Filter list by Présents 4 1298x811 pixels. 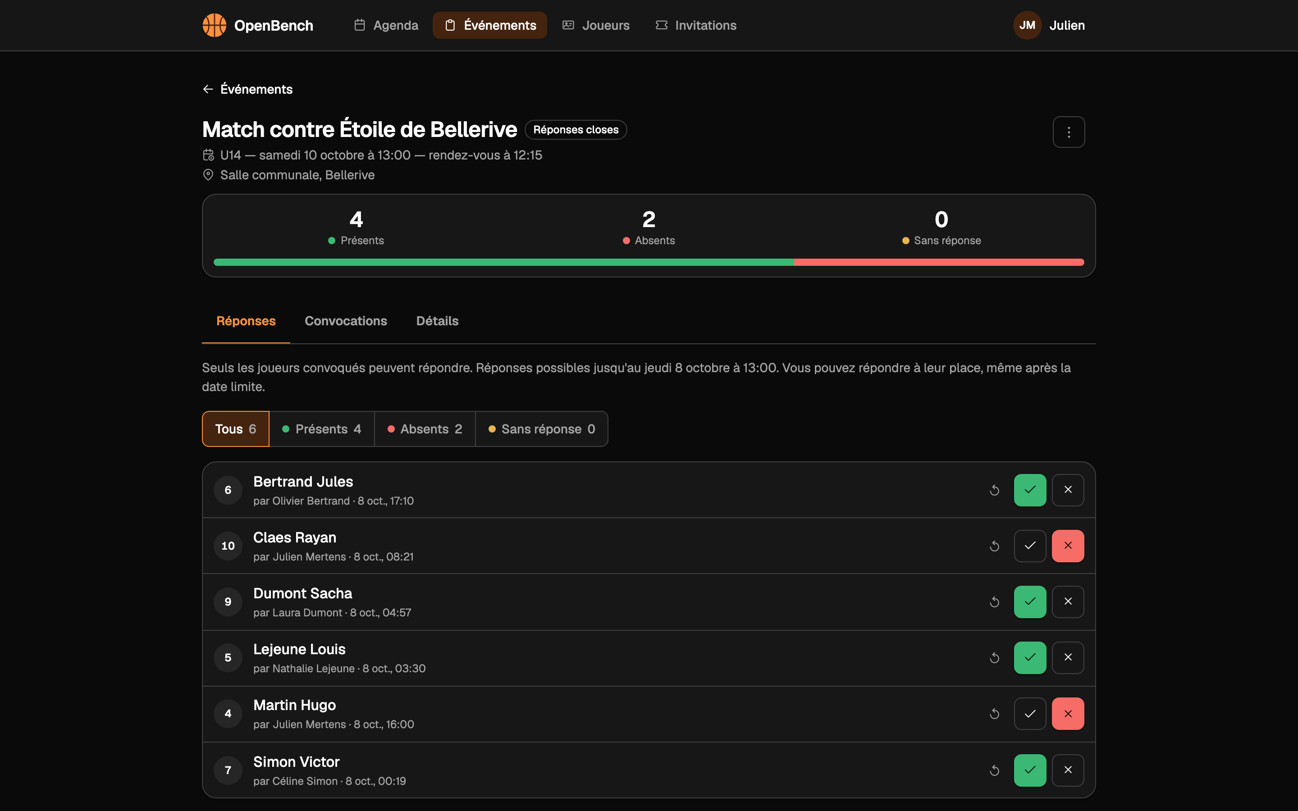(x=322, y=429)
